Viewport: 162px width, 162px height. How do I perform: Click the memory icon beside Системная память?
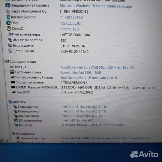click(13, 82)
